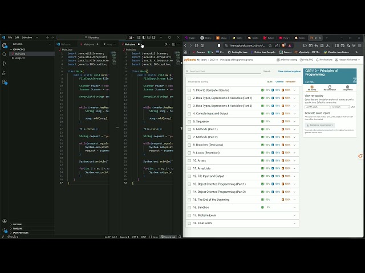Image resolution: width=365 pixels, height=273 pixels.
Task: Click the date field in View my activity
Action: pyautogui.click(x=317, y=107)
